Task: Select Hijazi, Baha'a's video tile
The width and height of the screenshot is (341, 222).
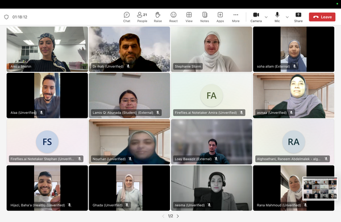Action: point(47,188)
